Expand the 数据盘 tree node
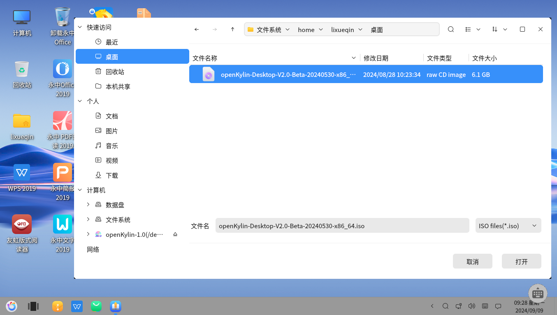This screenshot has height=315, width=557. 88,204
